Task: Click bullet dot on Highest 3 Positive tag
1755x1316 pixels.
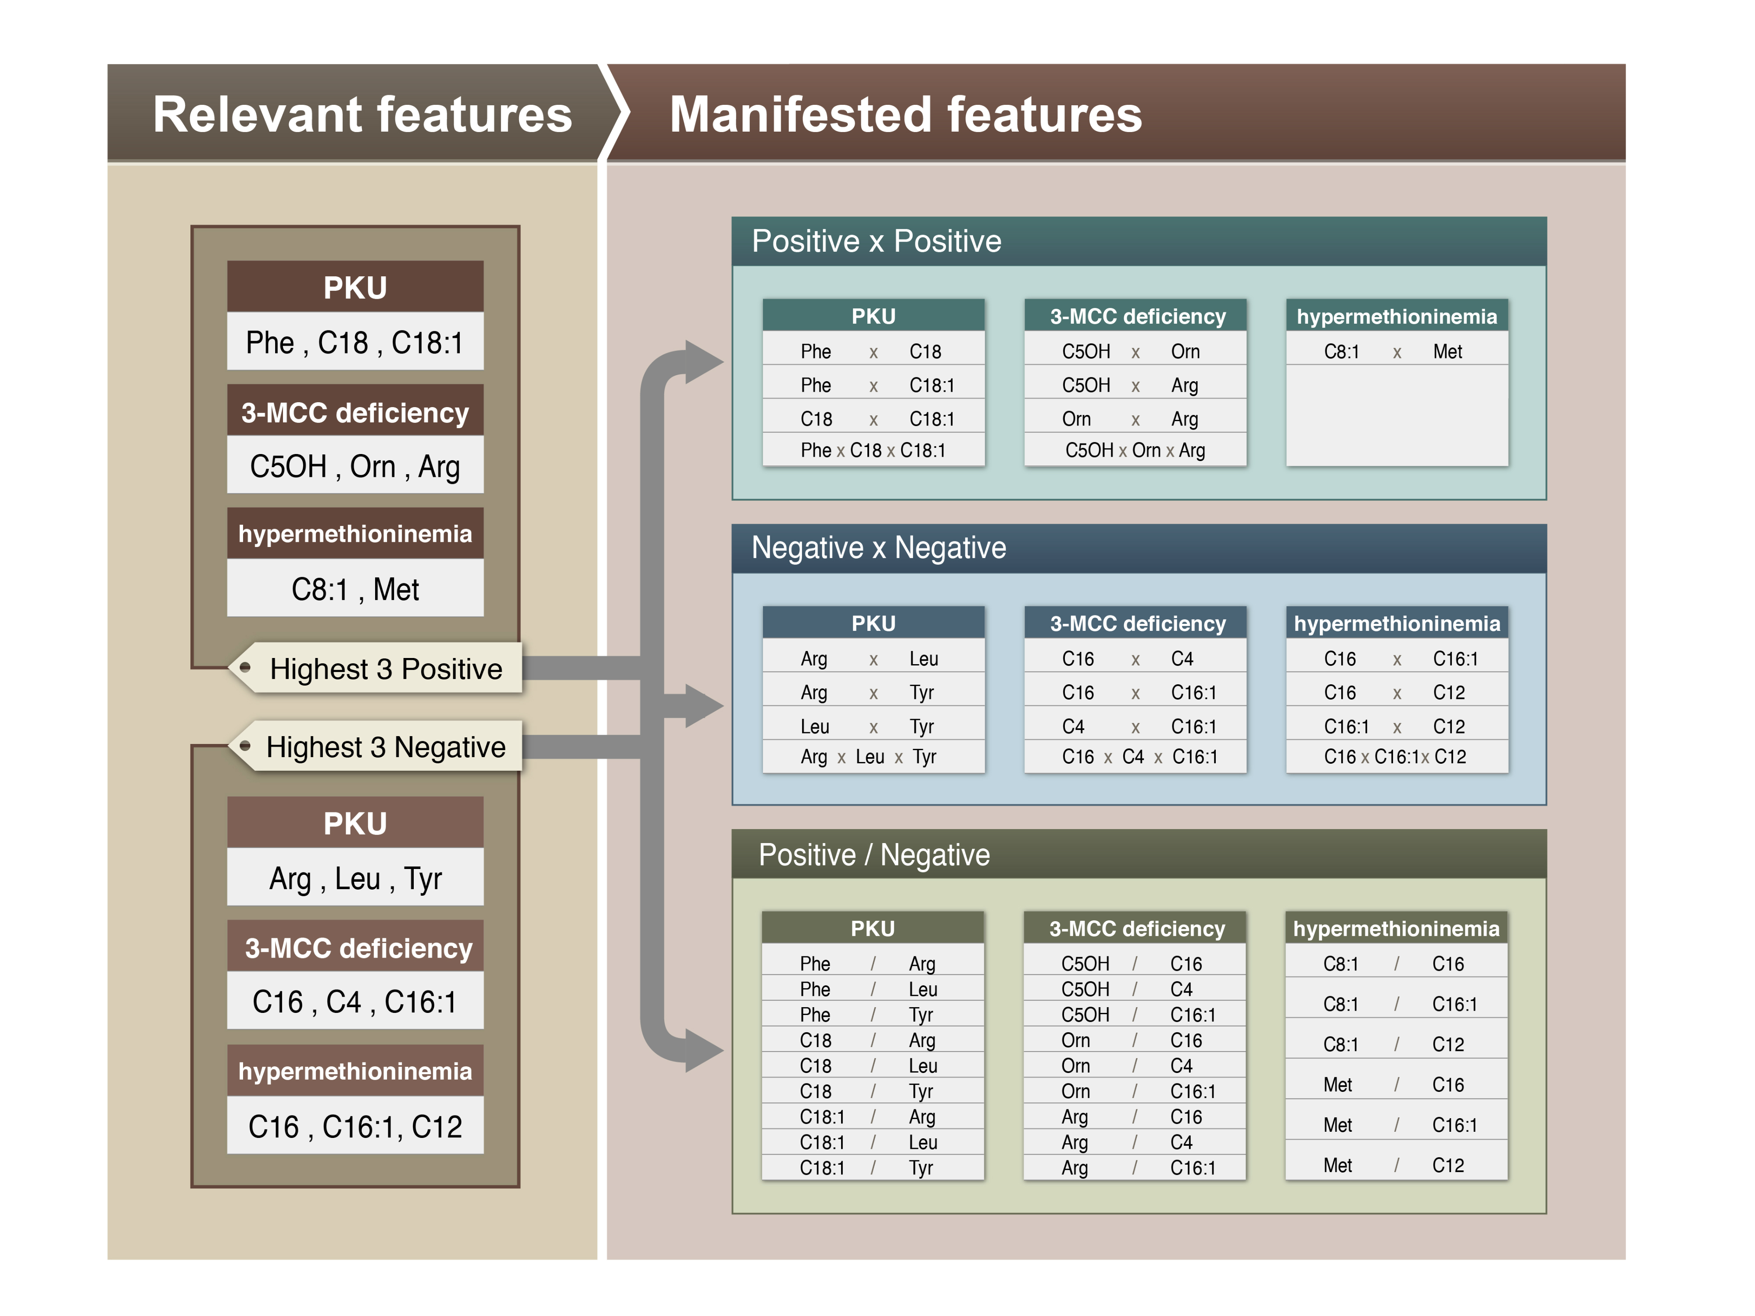Action: tap(245, 667)
